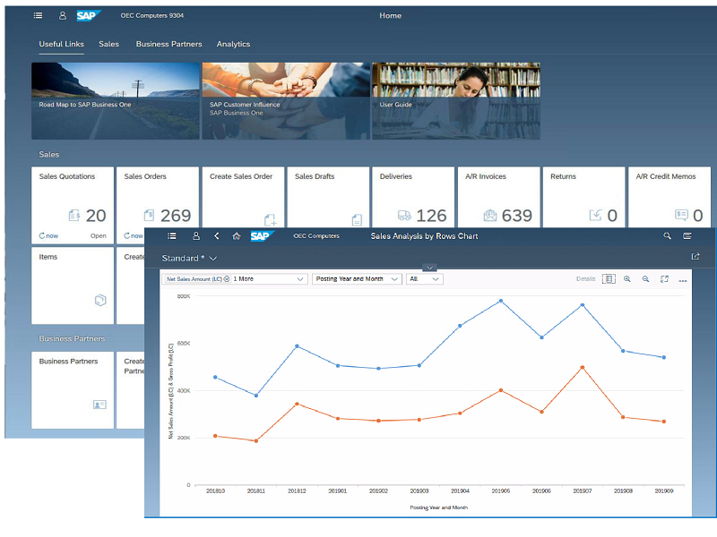This screenshot has width=717, height=537.
Task: Click the Home icon in the Sales Analysis header
Action: (x=237, y=236)
